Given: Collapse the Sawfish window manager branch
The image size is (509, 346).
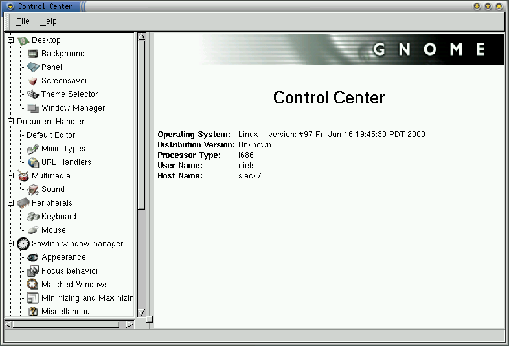Looking at the screenshot, I should 10,244.
